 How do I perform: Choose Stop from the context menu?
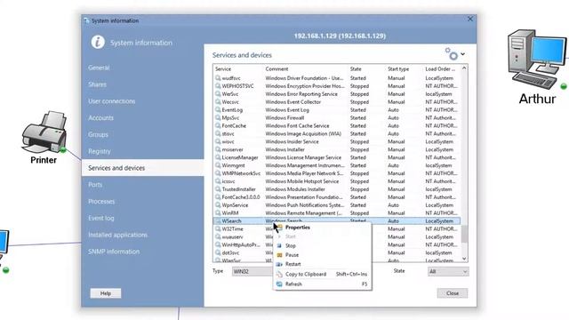coord(322,245)
